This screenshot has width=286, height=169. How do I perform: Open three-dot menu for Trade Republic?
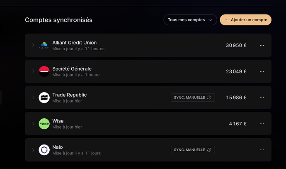[x=262, y=98]
